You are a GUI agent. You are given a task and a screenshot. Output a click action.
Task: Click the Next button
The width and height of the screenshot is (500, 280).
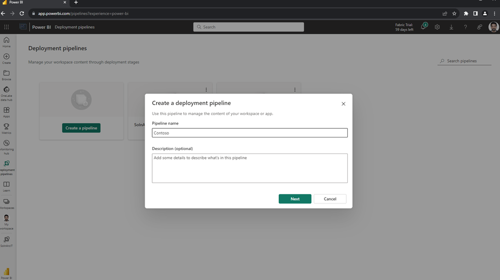(295, 199)
